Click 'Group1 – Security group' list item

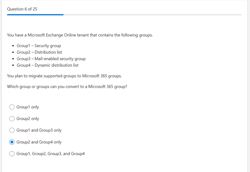point(39,46)
